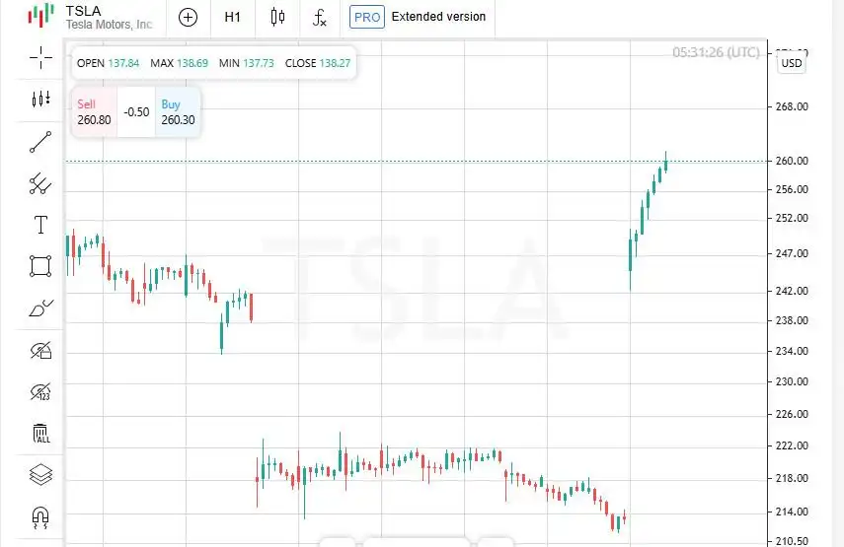Click the latest candle near 260
Viewport: 844px width, 547px height.
(x=666, y=162)
